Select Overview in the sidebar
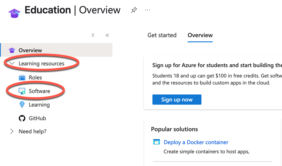282x166 pixels. (57, 50)
